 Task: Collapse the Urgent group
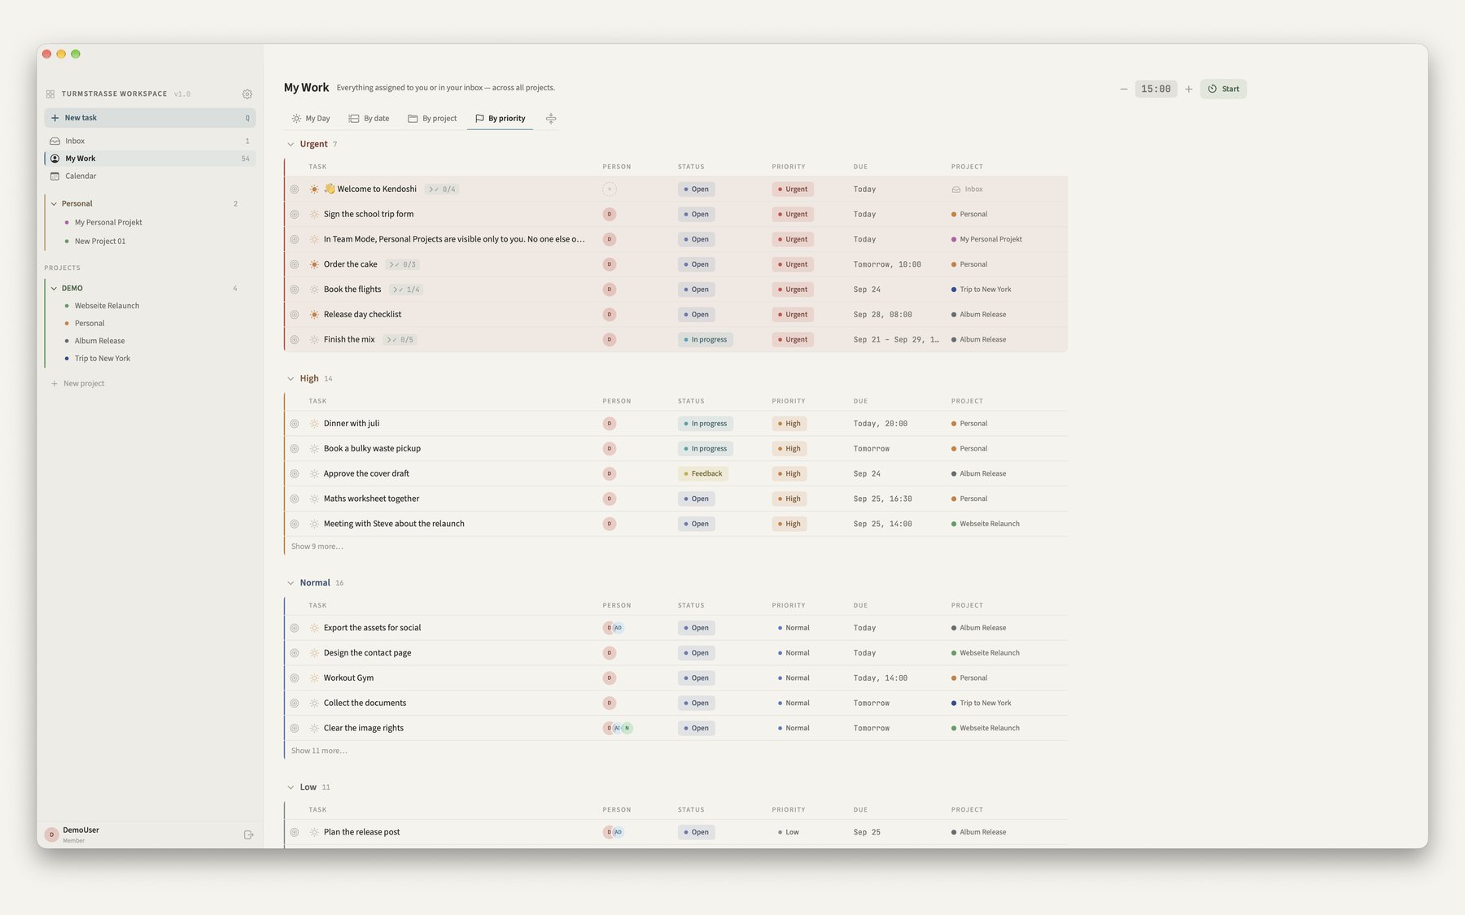291,145
